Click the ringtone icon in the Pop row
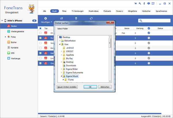The height and width of the screenshot is (118, 173). [x=149, y=33]
